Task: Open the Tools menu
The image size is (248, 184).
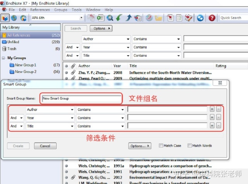Action: point(77,10)
